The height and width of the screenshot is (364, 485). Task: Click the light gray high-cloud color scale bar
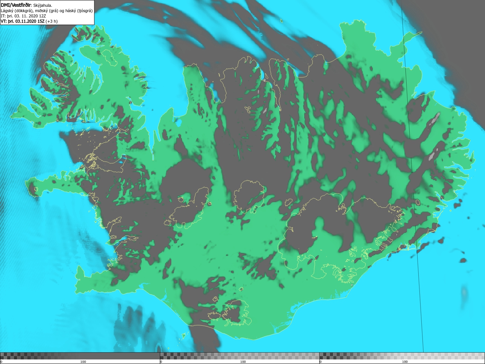[x=402, y=356]
